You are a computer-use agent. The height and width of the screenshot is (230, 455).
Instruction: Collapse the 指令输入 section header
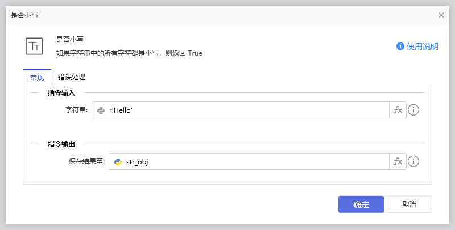65,92
